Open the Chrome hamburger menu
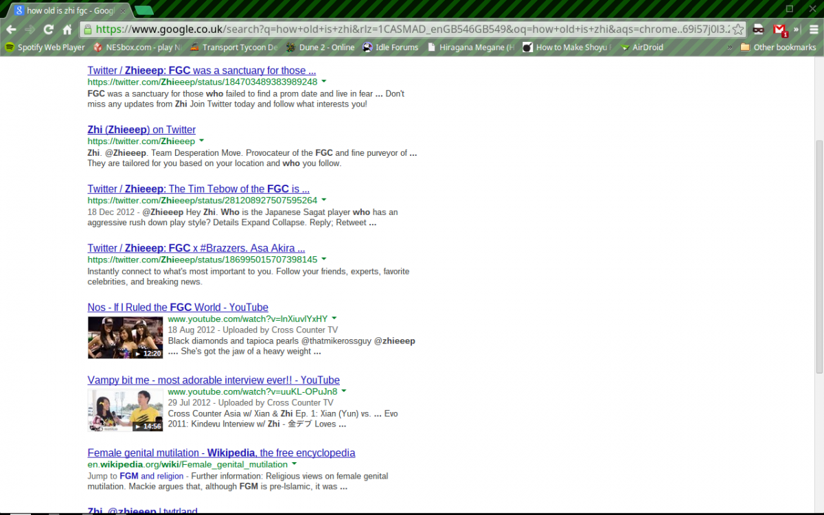Image resolution: width=824 pixels, height=515 pixels. coord(814,30)
